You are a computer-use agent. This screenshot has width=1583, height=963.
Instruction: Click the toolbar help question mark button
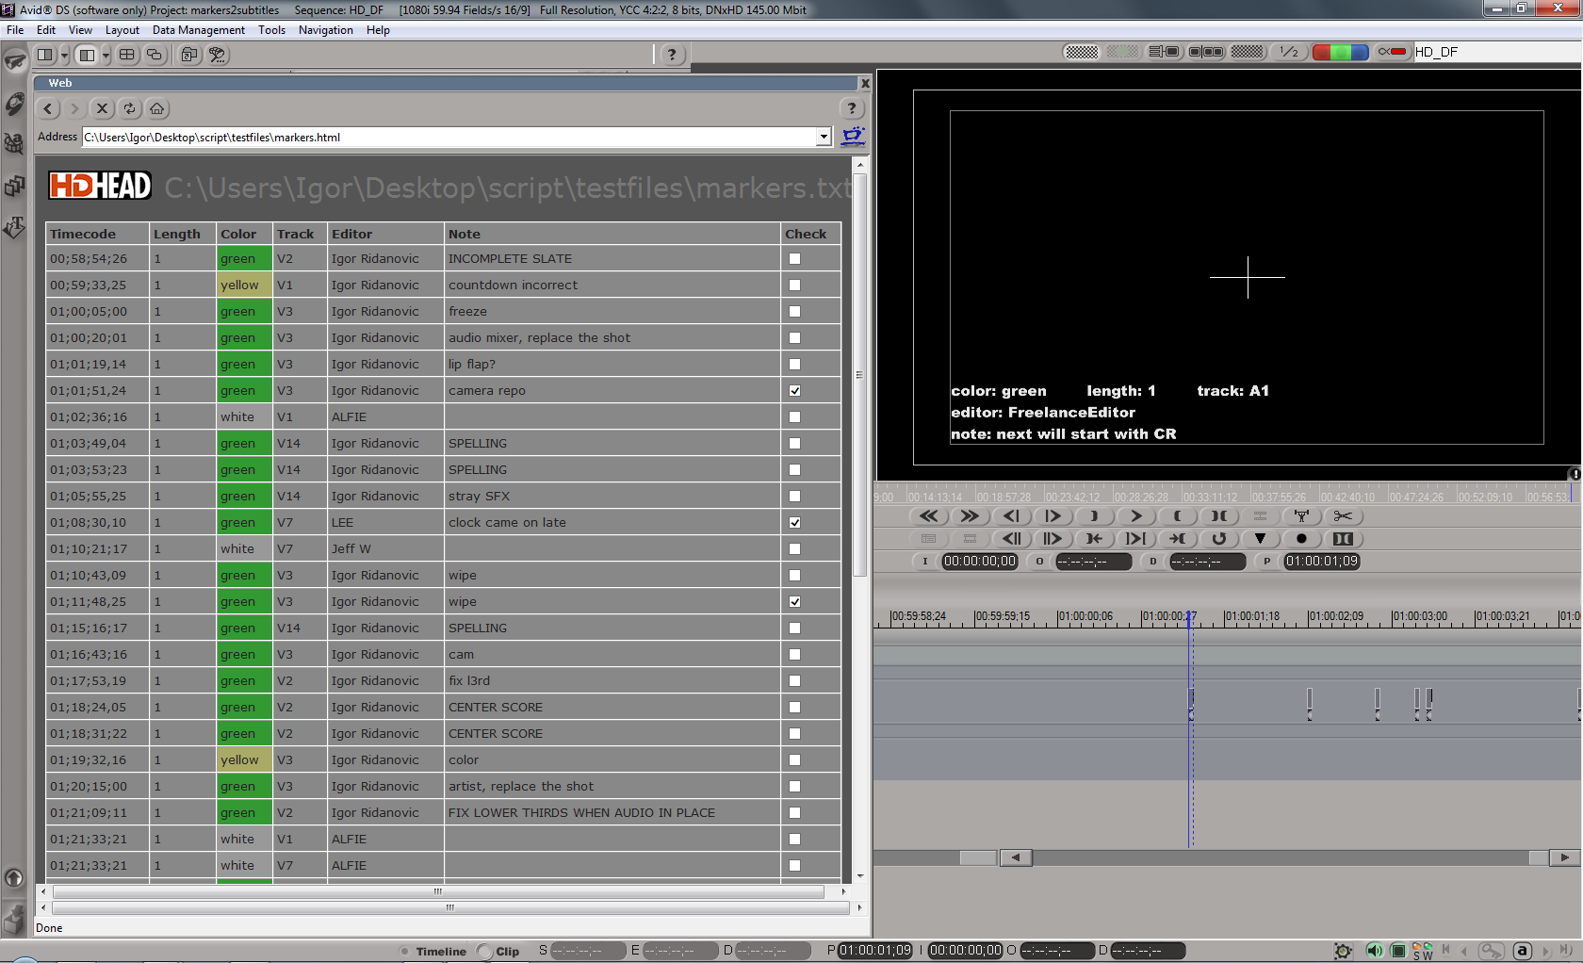pos(671,55)
